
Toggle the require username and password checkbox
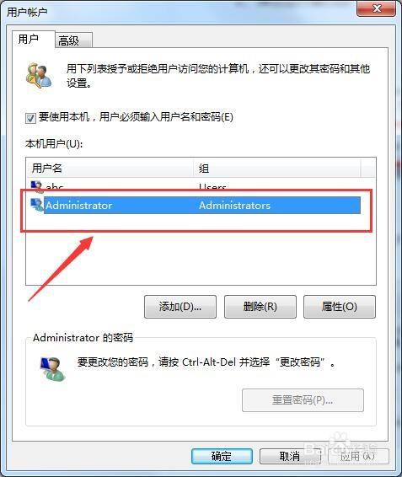(x=30, y=118)
